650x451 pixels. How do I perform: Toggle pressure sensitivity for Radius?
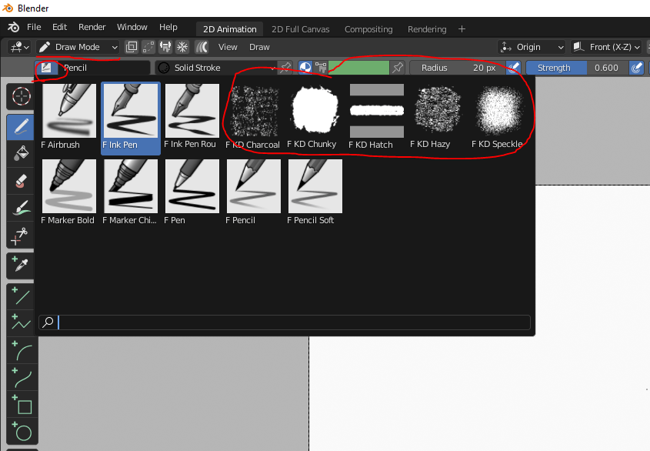click(x=514, y=68)
